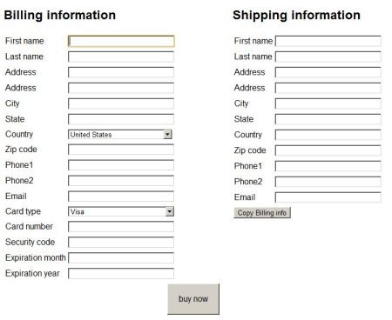392x320 pixels.
Task: Select the billing Last name field
Action: point(121,57)
